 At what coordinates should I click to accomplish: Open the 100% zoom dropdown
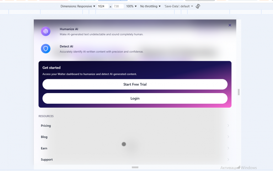pyautogui.click(x=131, y=6)
